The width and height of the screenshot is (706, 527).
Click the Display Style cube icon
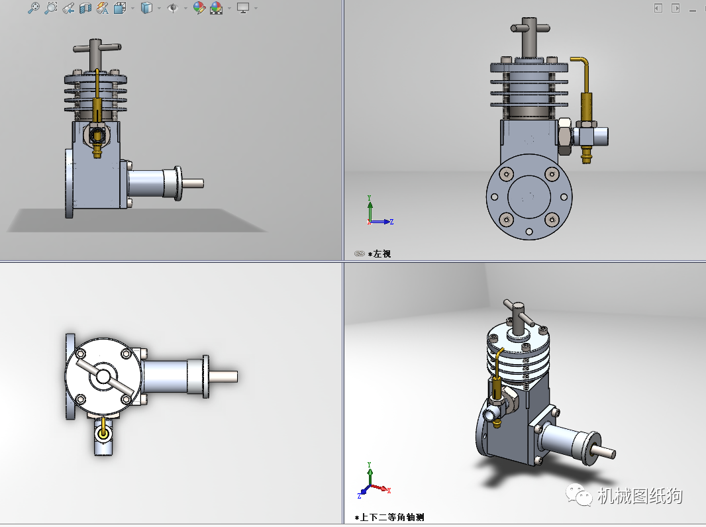(x=146, y=8)
